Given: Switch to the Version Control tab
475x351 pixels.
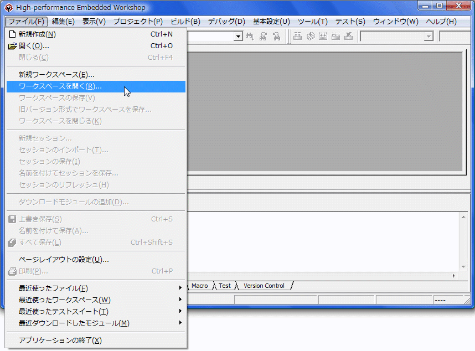Looking at the screenshot, I should [265, 286].
